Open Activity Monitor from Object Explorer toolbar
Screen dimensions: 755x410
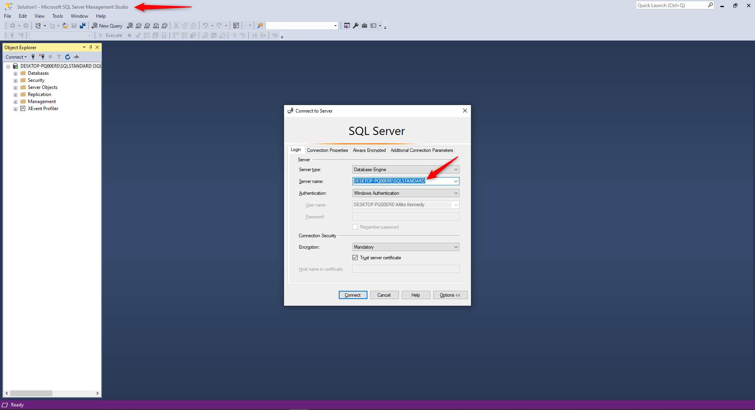[76, 57]
